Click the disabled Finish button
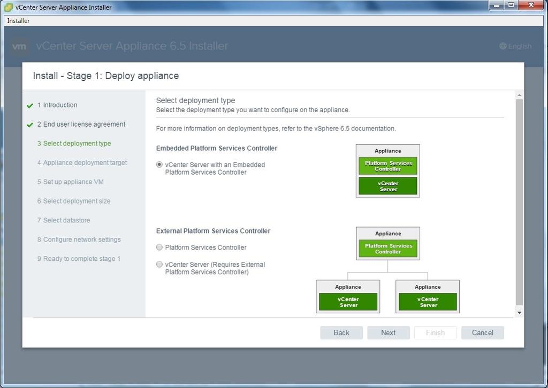This screenshot has width=548, height=388. (436, 332)
